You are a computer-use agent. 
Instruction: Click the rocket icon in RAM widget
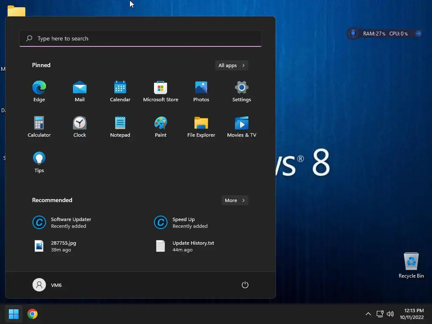pos(353,34)
